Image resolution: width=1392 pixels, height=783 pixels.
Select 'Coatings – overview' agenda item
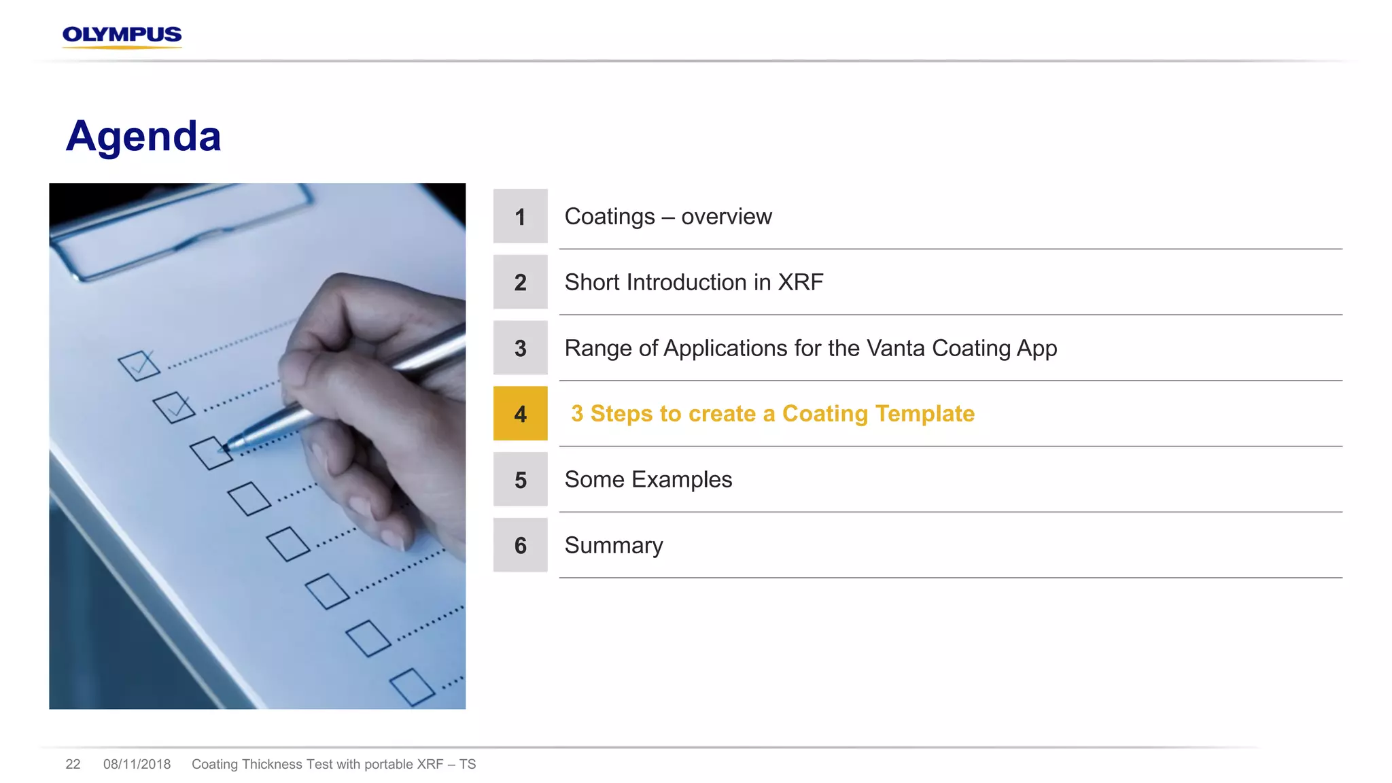668,216
